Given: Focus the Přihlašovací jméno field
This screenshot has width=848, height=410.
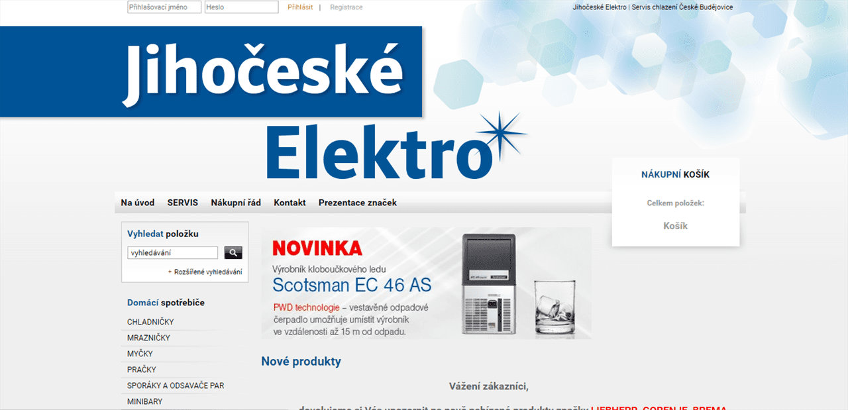Looking at the screenshot, I should point(164,7).
